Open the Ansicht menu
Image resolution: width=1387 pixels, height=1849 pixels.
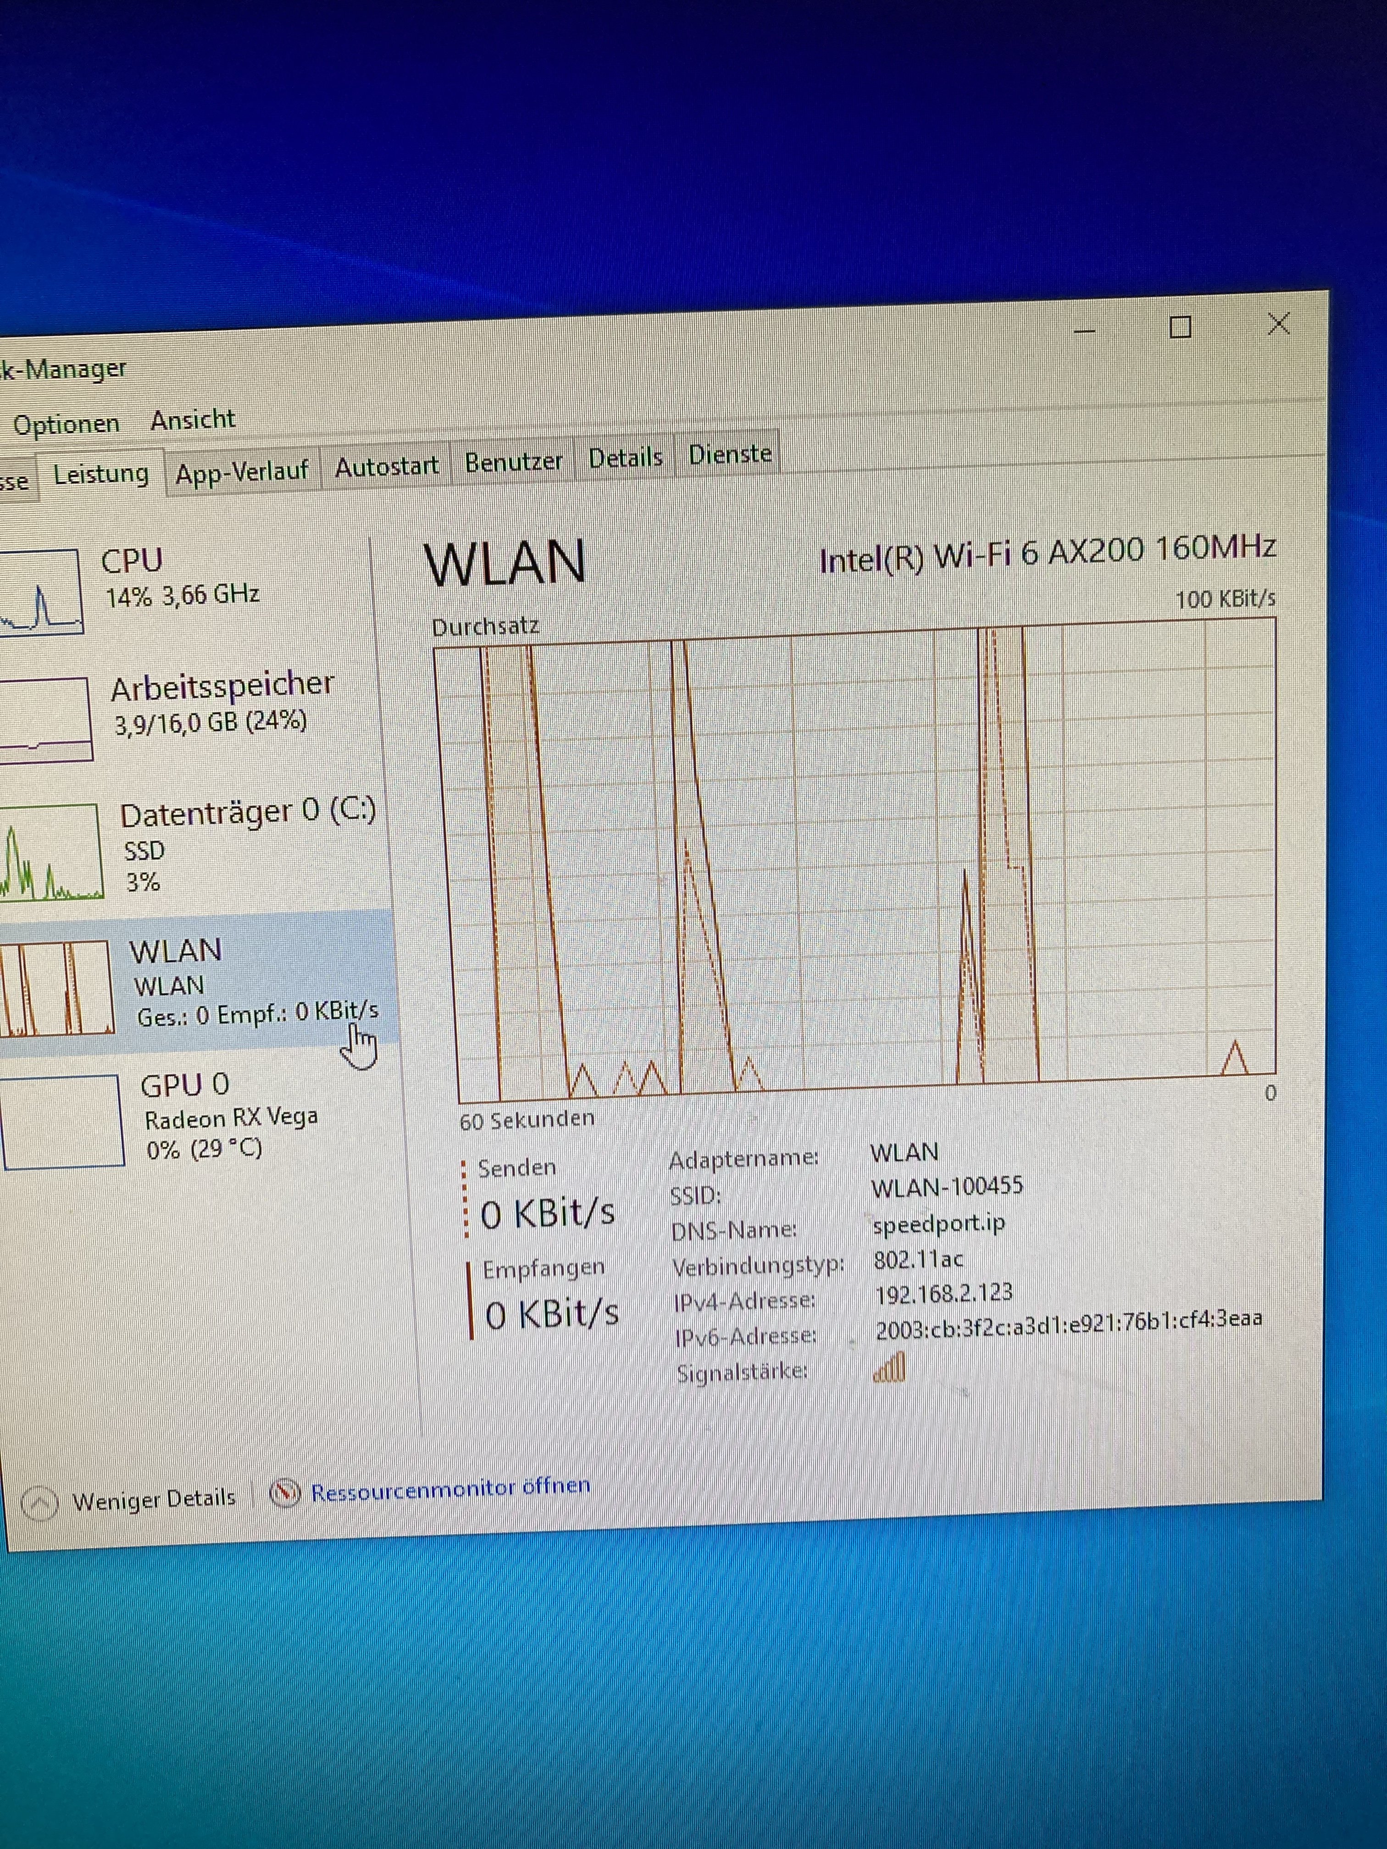point(192,420)
